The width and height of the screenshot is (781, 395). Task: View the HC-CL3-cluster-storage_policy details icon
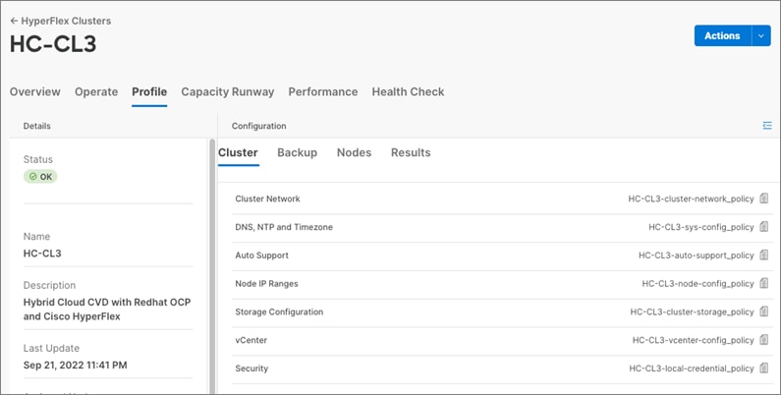pos(764,311)
